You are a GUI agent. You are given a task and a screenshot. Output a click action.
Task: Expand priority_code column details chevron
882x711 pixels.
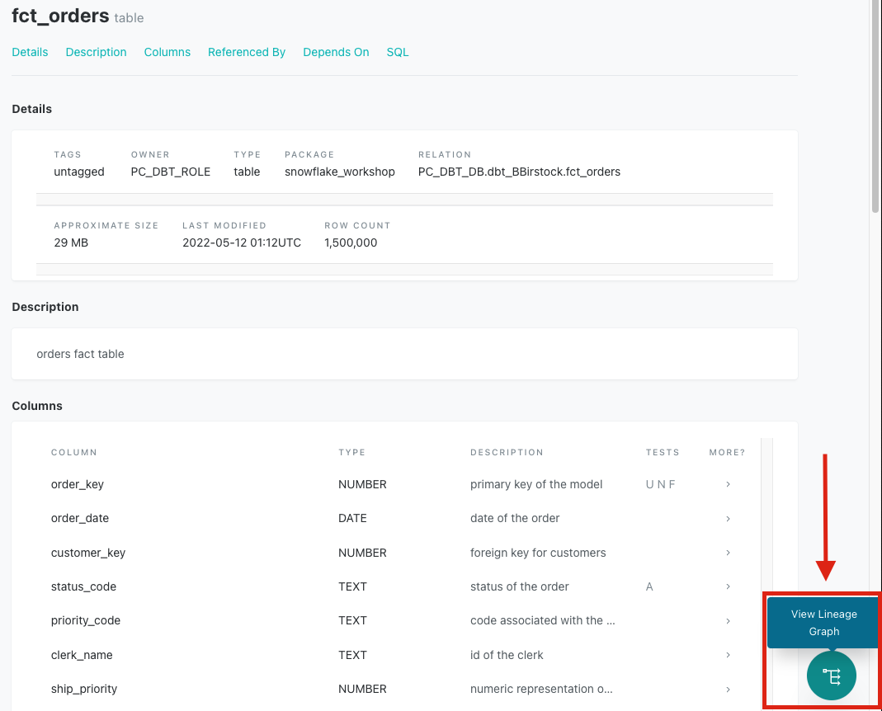click(x=728, y=621)
